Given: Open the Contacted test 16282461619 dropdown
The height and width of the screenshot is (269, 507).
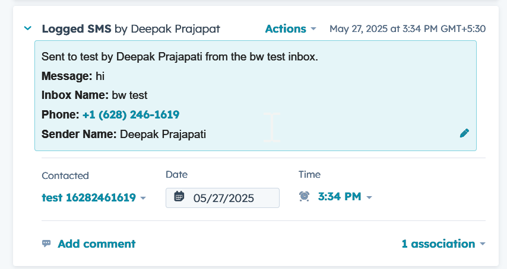Looking at the screenshot, I should pyautogui.click(x=94, y=197).
